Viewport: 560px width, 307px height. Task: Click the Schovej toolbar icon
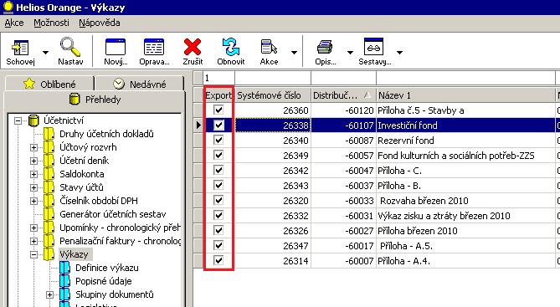[x=20, y=47]
